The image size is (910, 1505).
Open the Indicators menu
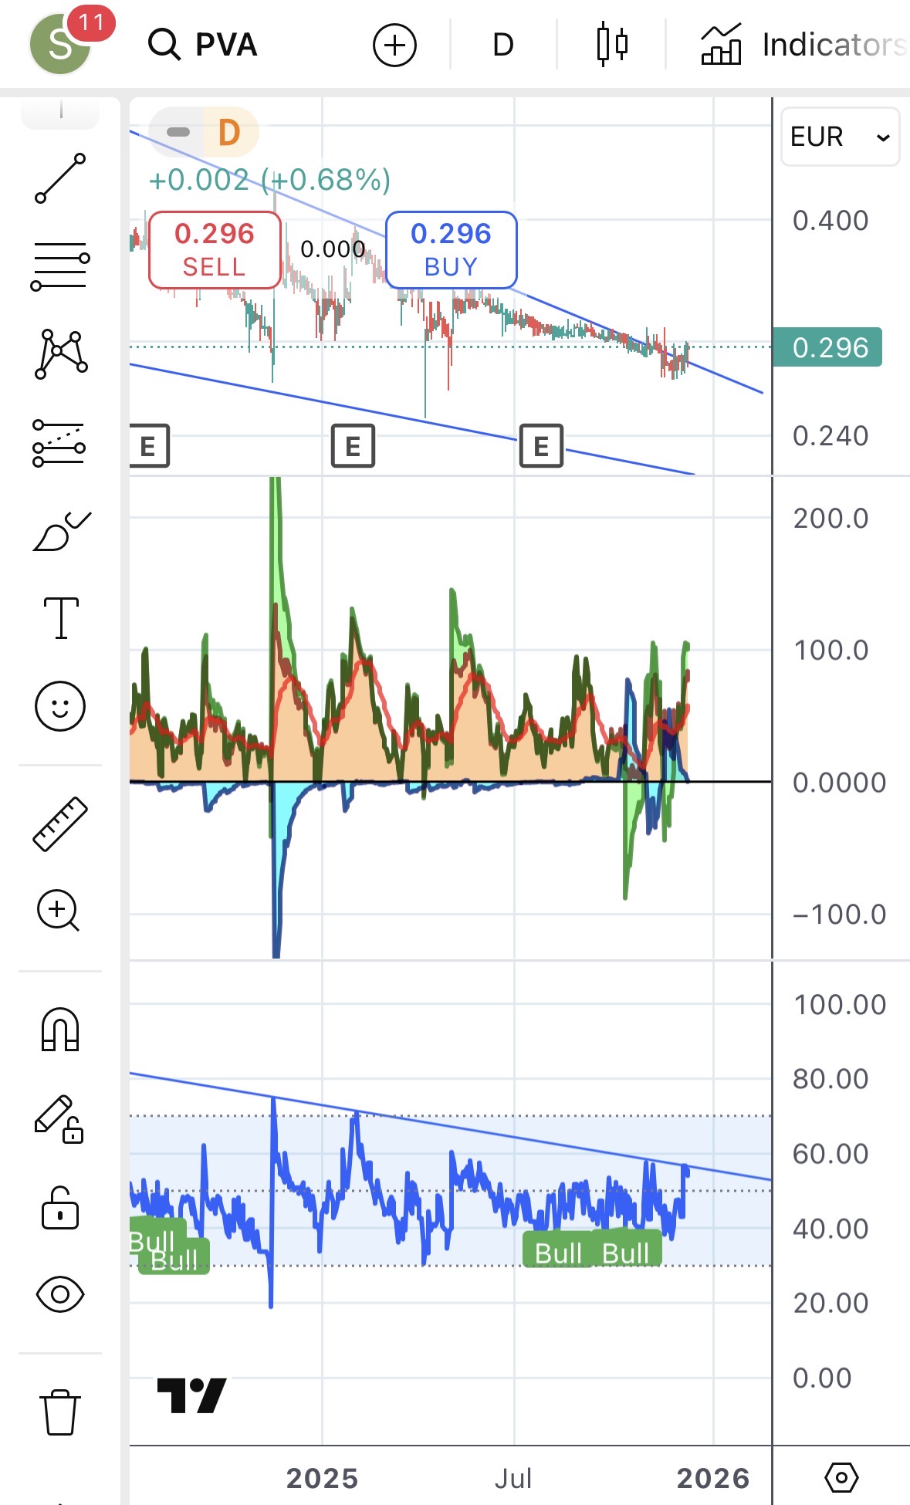click(804, 45)
